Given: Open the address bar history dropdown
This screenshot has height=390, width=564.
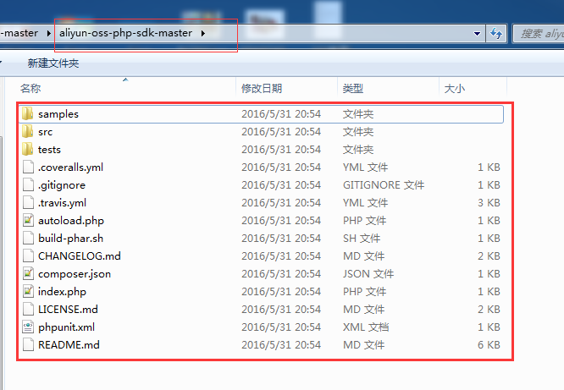Looking at the screenshot, I should coord(477,34).
